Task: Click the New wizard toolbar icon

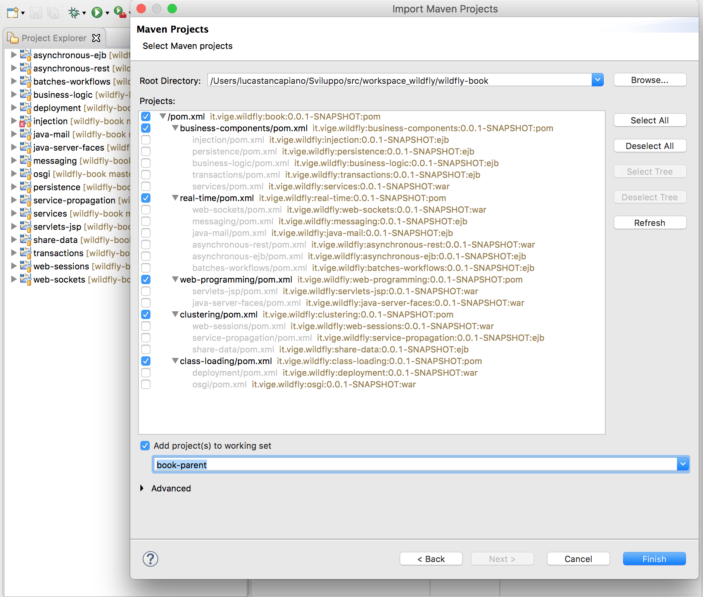Action: [12, 13]
